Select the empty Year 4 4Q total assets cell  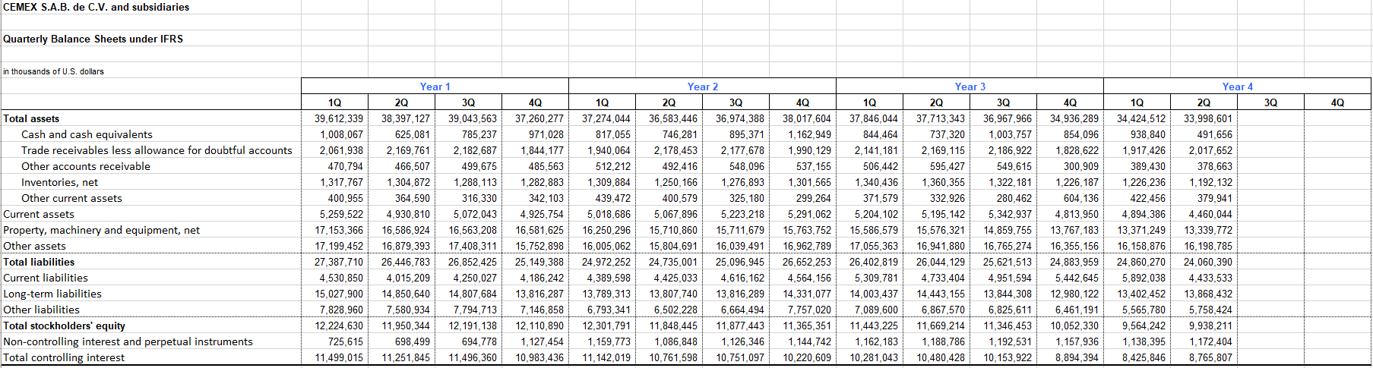(x=1338, y=118)
